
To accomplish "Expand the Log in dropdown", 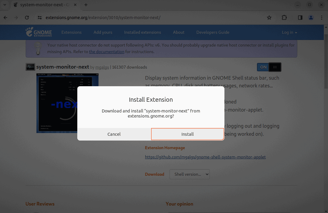I will (289, 32).
